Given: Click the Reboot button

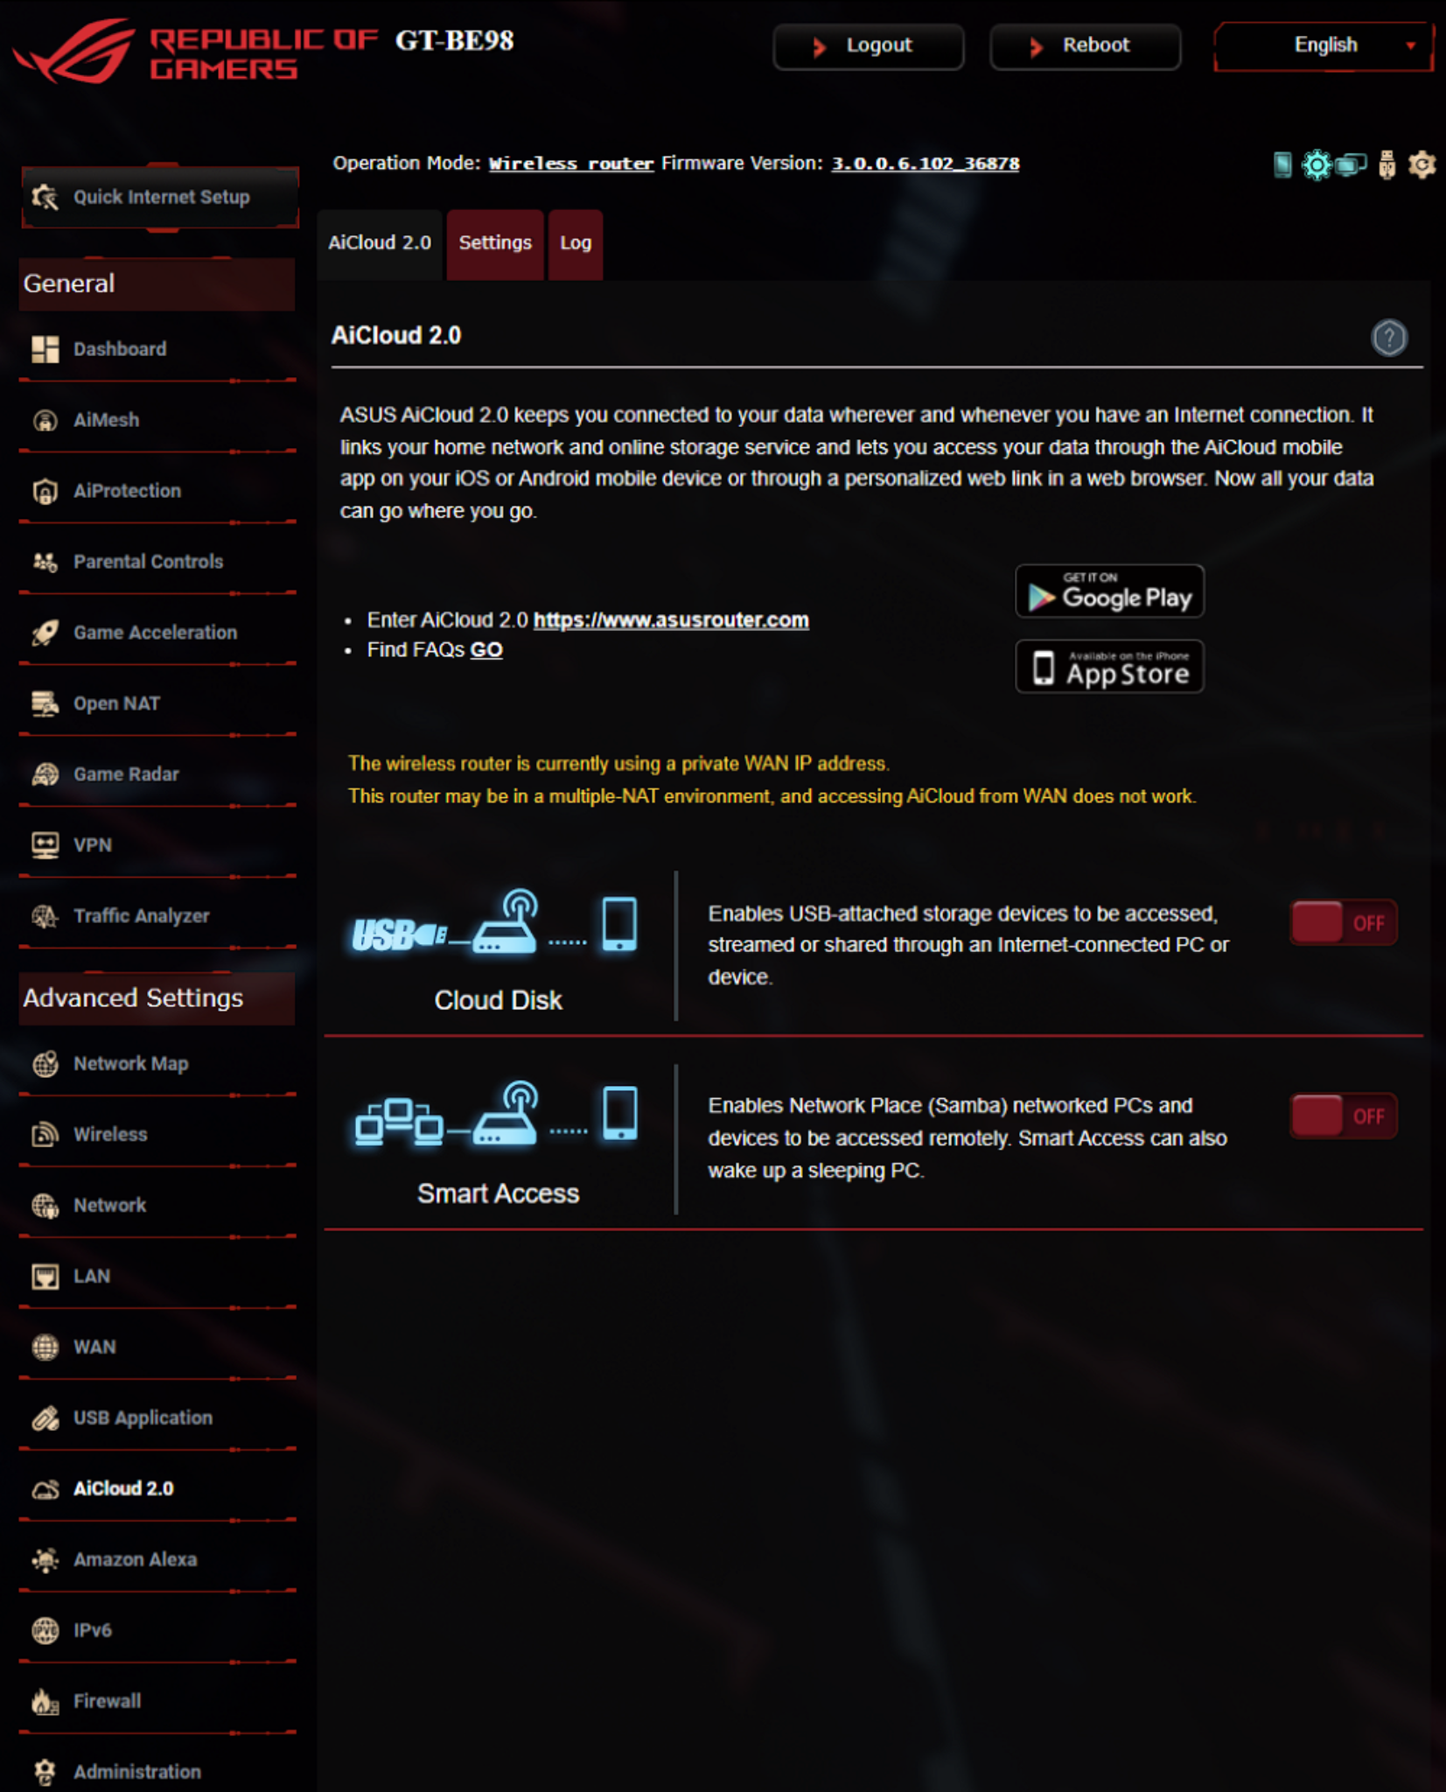Looking at the screenshot, I should pos(1085,45).
